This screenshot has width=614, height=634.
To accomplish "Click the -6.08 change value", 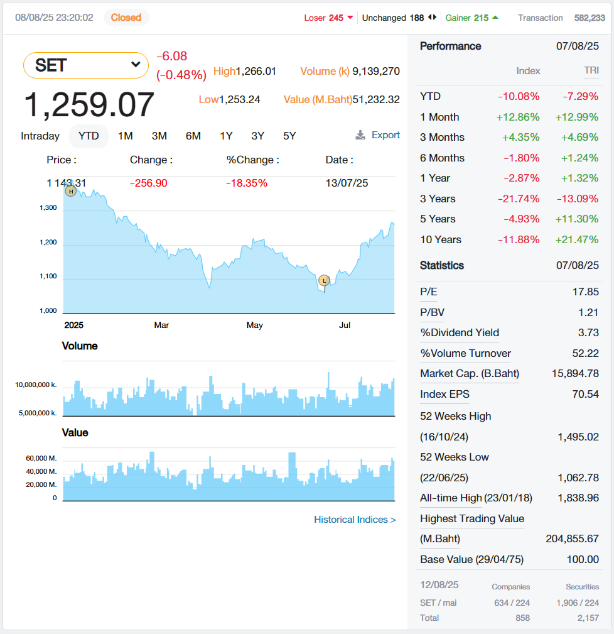I will pos(171,56).
